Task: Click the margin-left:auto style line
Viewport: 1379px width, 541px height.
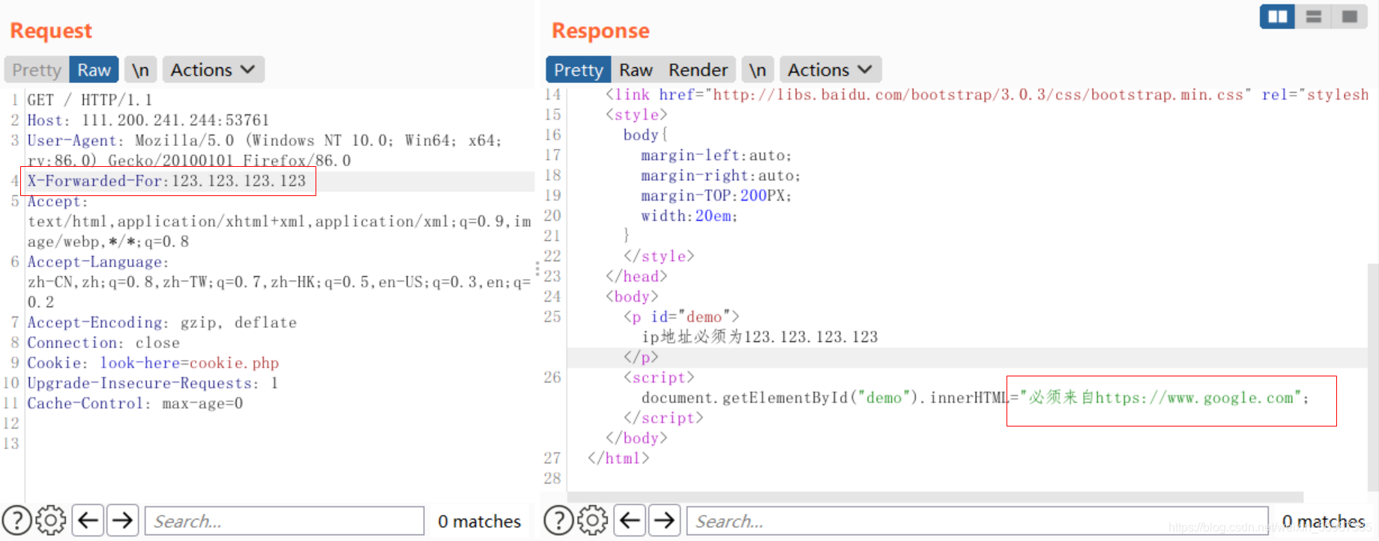Action: pos(716,155)
